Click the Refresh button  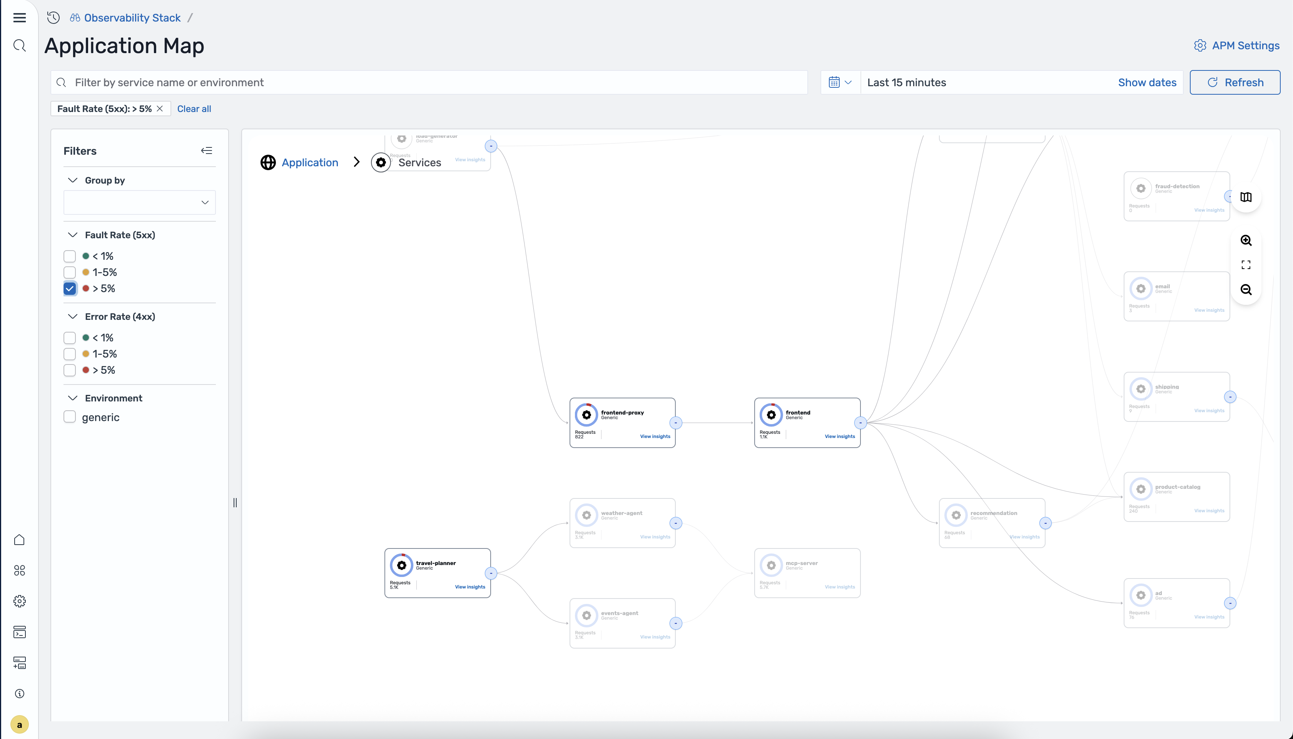(1235, 82)
